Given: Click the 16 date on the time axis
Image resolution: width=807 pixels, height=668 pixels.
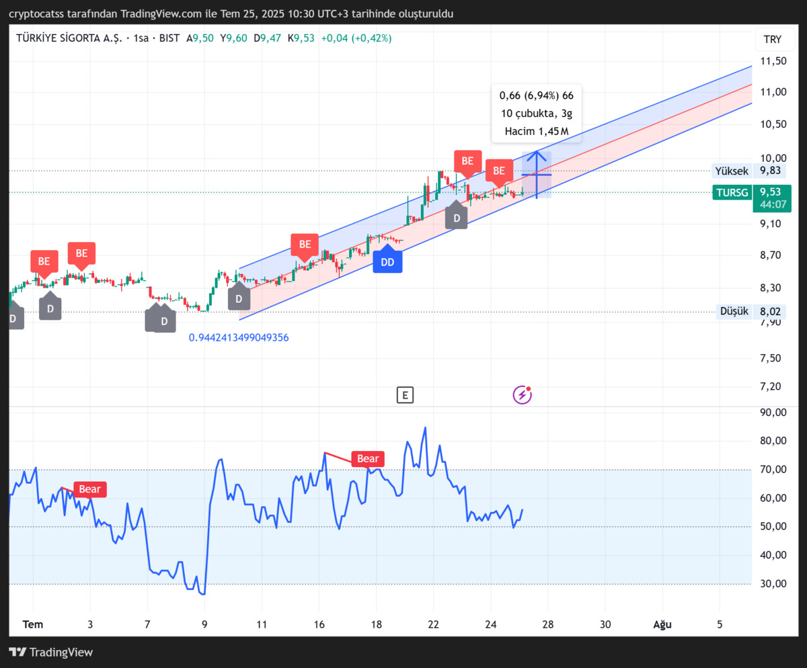Looking at the screenshot, I should coord(319,624).
